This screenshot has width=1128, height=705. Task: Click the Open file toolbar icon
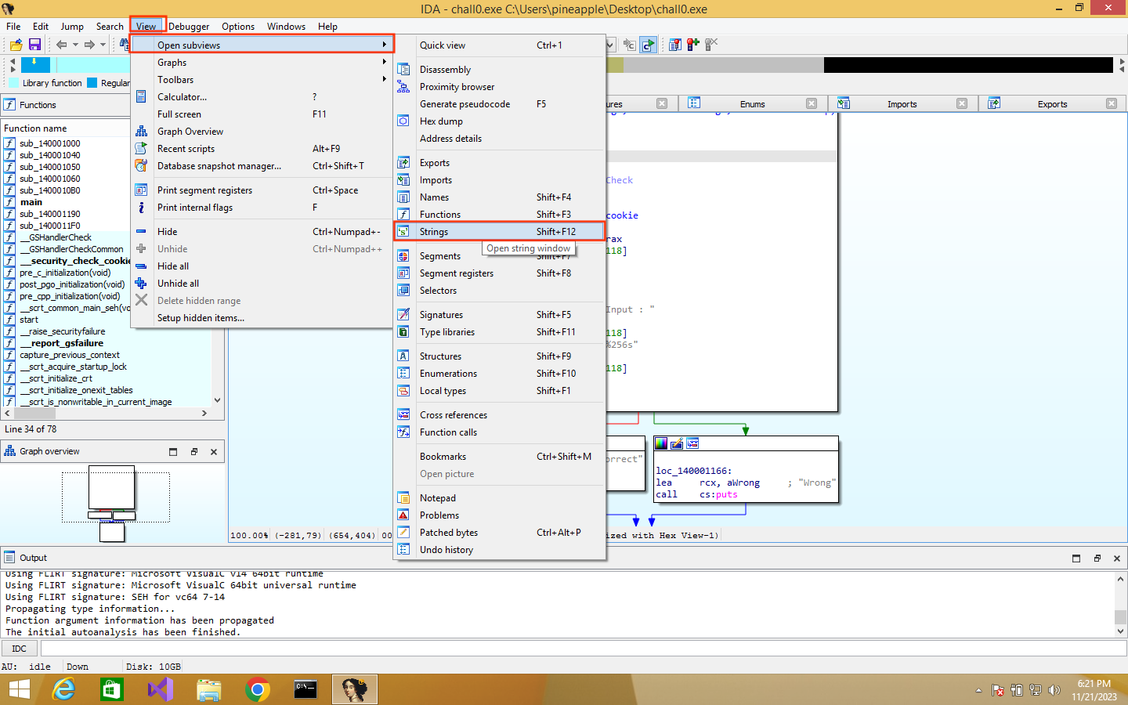pyautogui.click(x=16, y=45)
